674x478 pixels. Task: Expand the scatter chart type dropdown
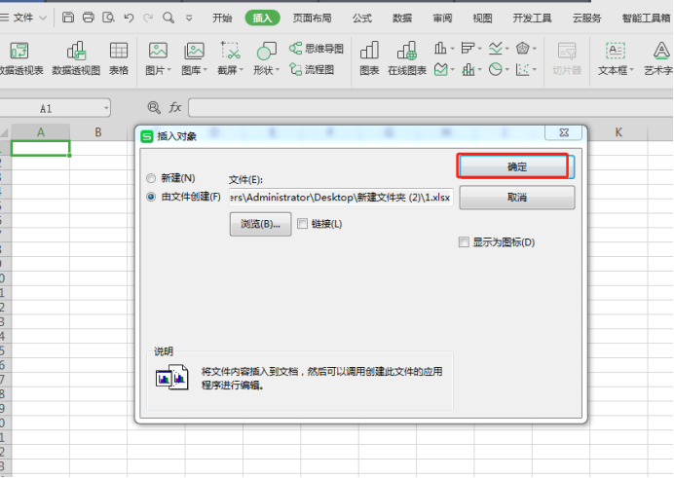click(x=535, y=69)
